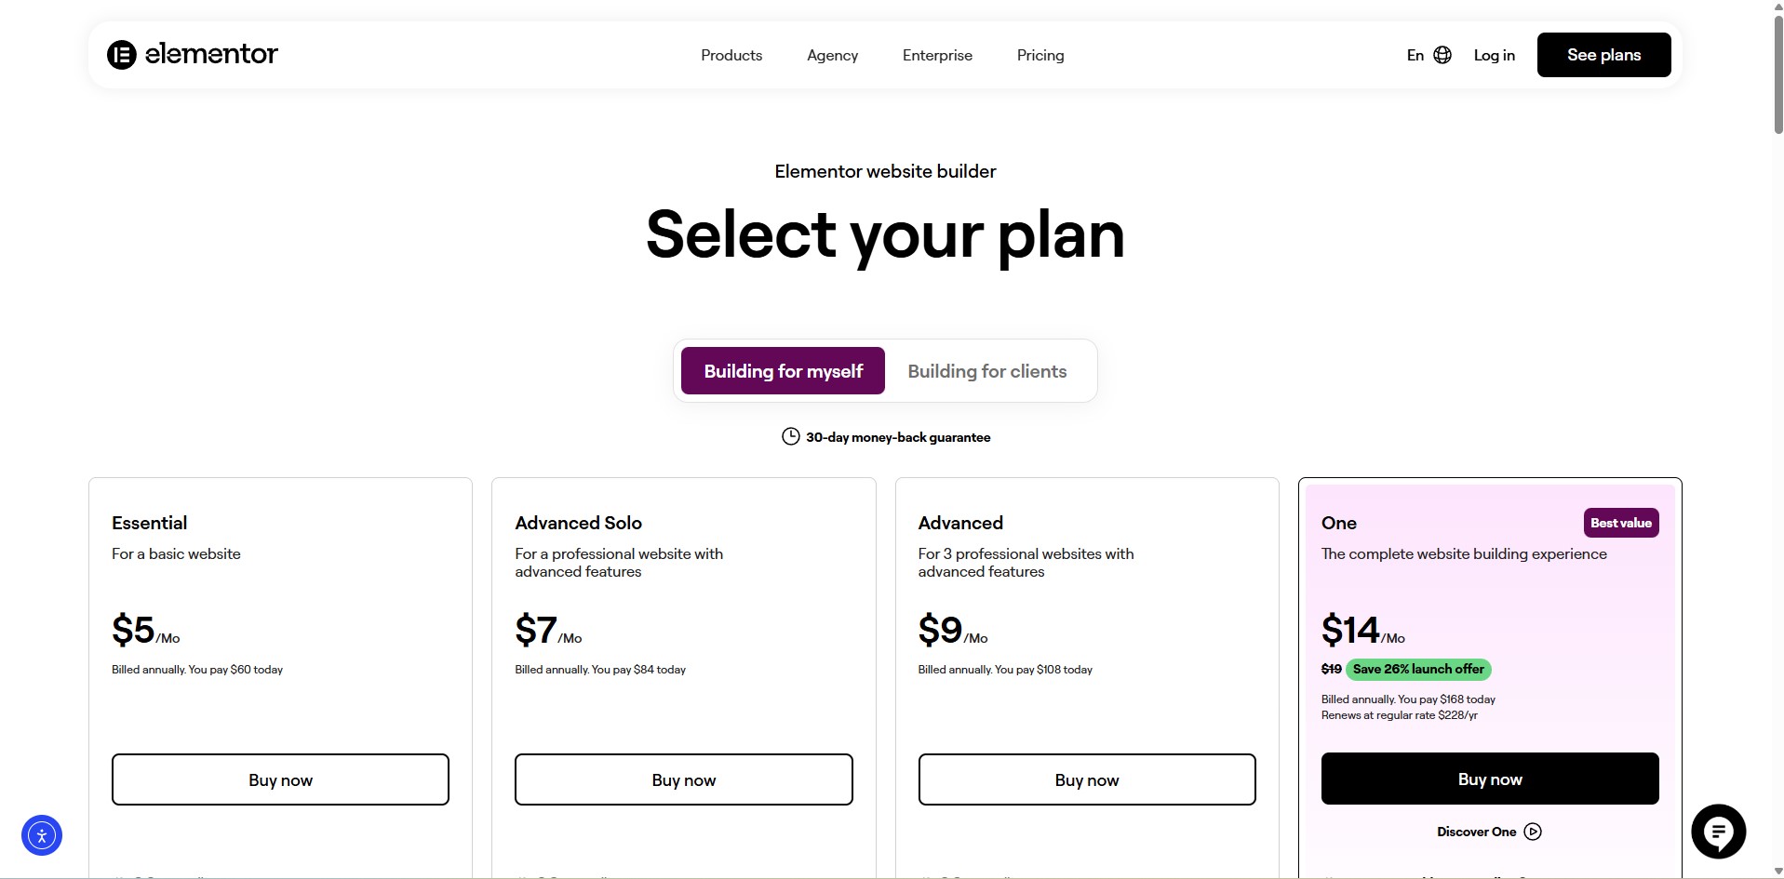Image resolution: width=1784 pixels, height=879 pixels.
Task: Click the Discover One play icon
Action: click(1533, 832)
